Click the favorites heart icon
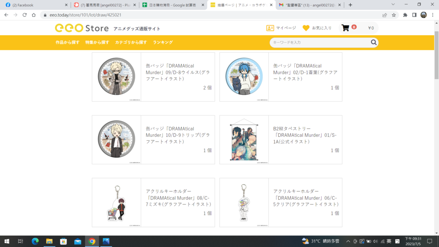 (x=306, y=28)
